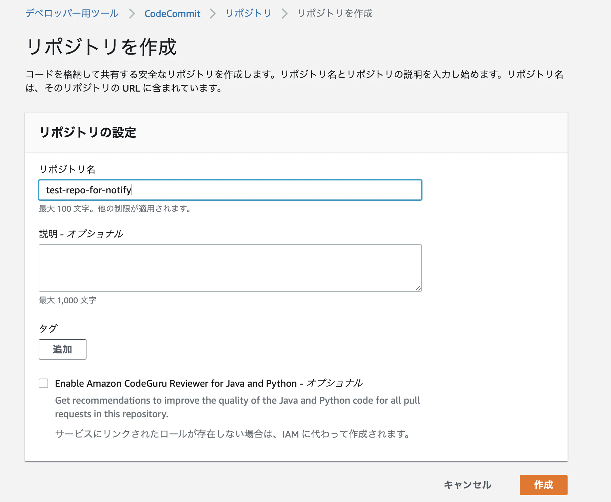The image size is (611, 502).
Task: Click the キャンセル button
Action: click(468, 485)
